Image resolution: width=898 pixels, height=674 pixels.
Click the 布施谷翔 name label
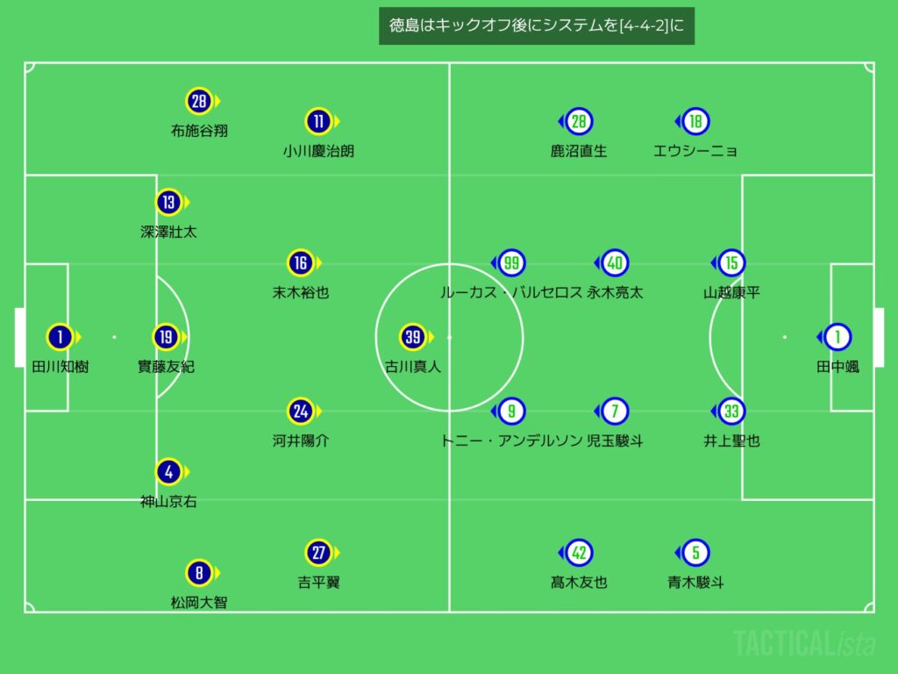[x=199, y=131]
